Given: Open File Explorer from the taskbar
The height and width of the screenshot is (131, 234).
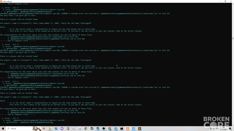Looking at the screenshot, I should pos(50,129).
